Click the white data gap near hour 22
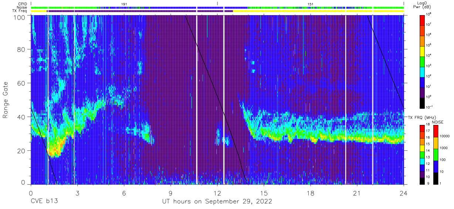Viewport: 454px width, 209px height. tap(372, 100)
